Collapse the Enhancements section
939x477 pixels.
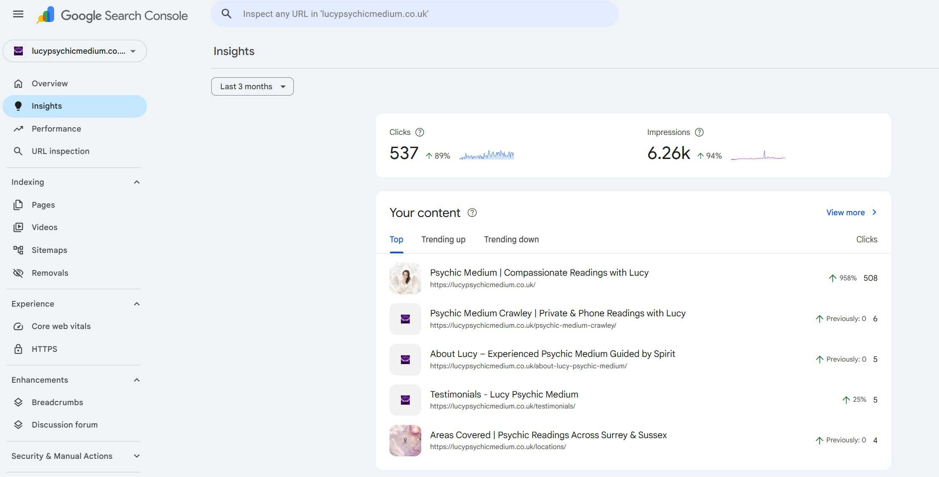click(136, 380)
